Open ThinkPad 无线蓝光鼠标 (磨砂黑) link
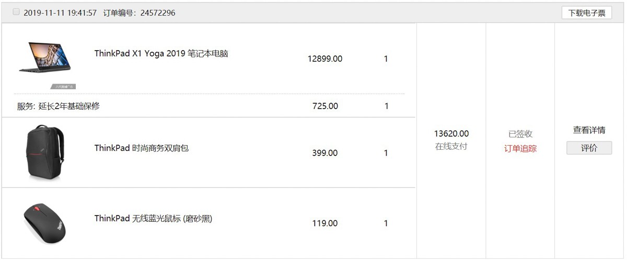The image size is (627, 262). coord(154,218)
